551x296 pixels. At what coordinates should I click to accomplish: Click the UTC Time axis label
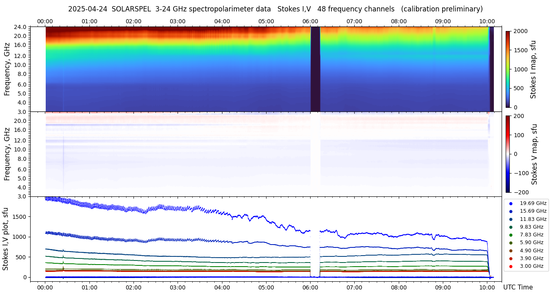tap(518, 287)
